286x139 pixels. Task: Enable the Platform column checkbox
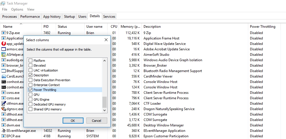(31, 61)
